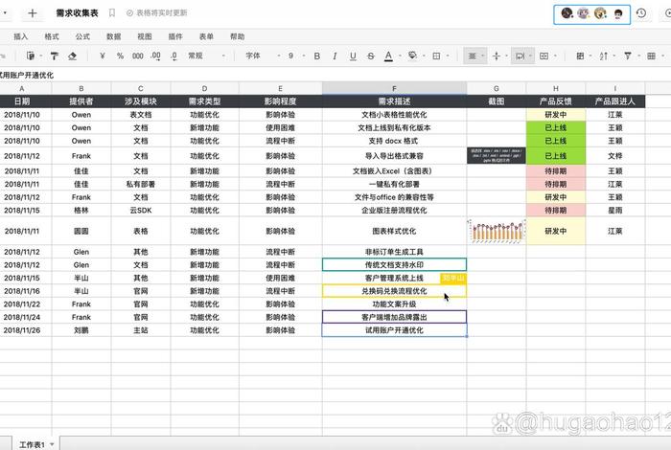The width and height of the screenshot is (671, 450).
Task: Select column H header
Action: tap(555, 88)
